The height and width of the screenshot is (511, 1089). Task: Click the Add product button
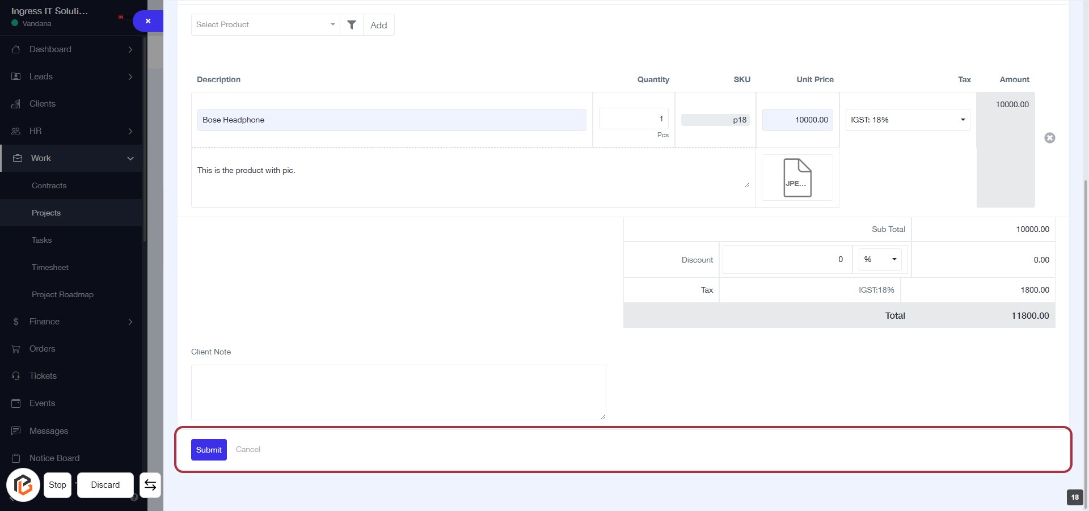pyautogui.click(x=378, y=25)
